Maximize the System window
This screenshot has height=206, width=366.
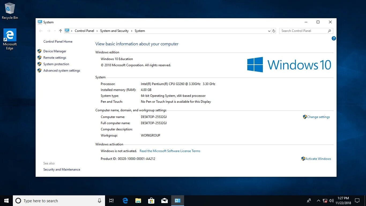click(x=318, y=22)
